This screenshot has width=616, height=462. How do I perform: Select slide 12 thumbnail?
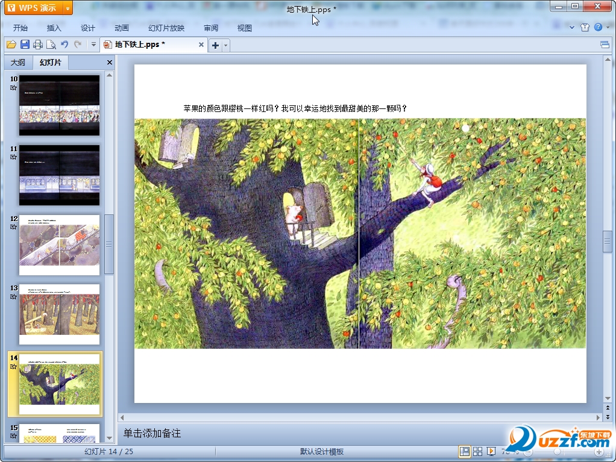[x=59, y=245]
